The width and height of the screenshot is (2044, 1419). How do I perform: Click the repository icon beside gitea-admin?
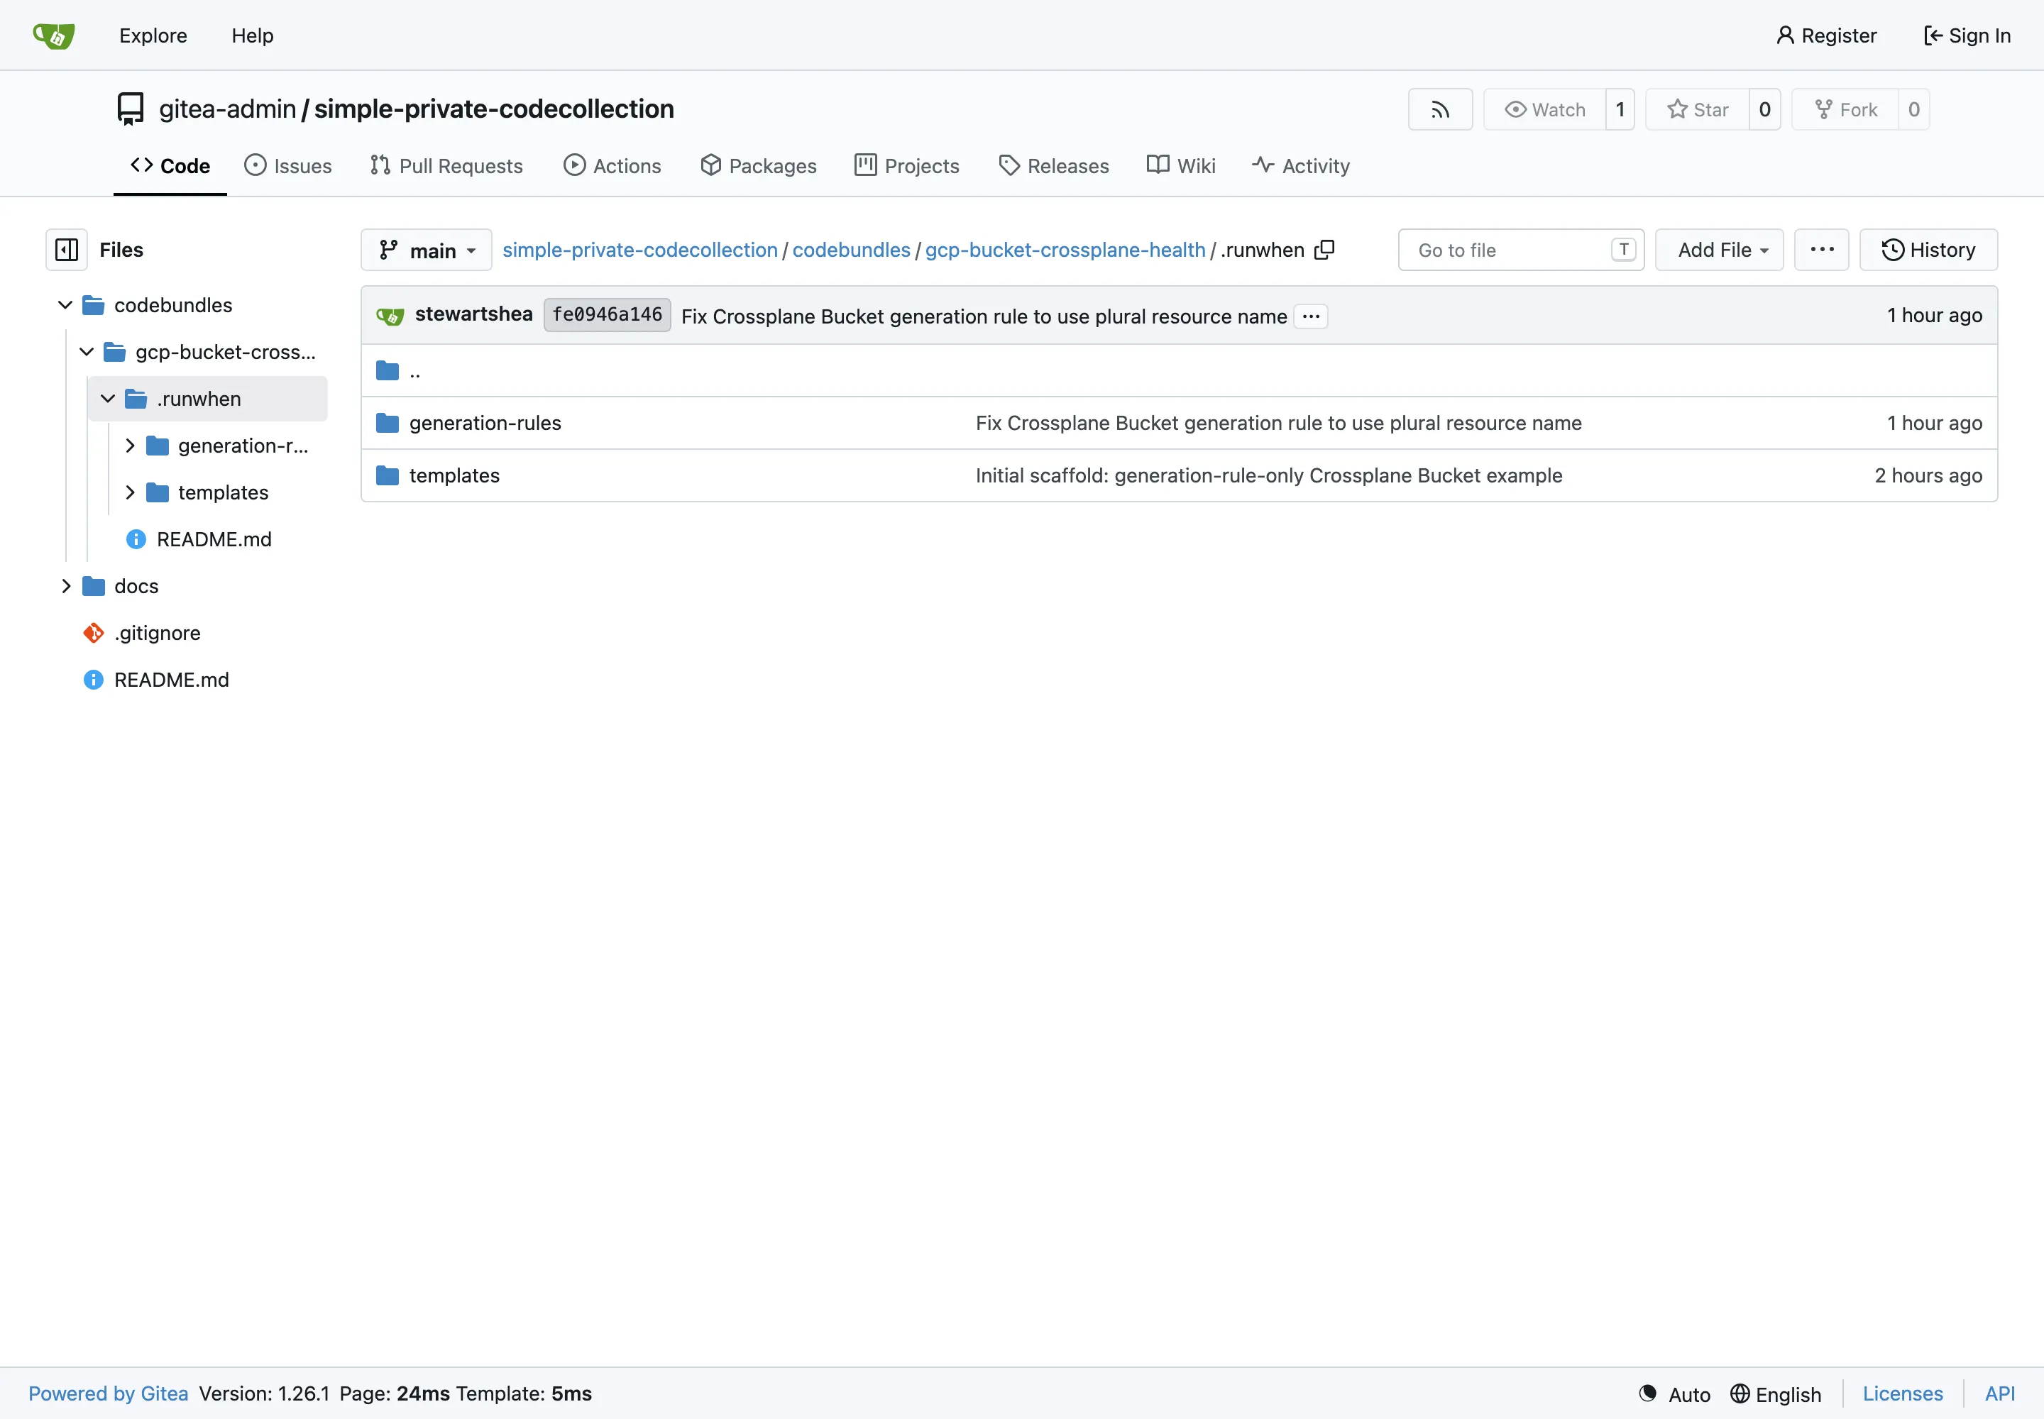(131, 109)
